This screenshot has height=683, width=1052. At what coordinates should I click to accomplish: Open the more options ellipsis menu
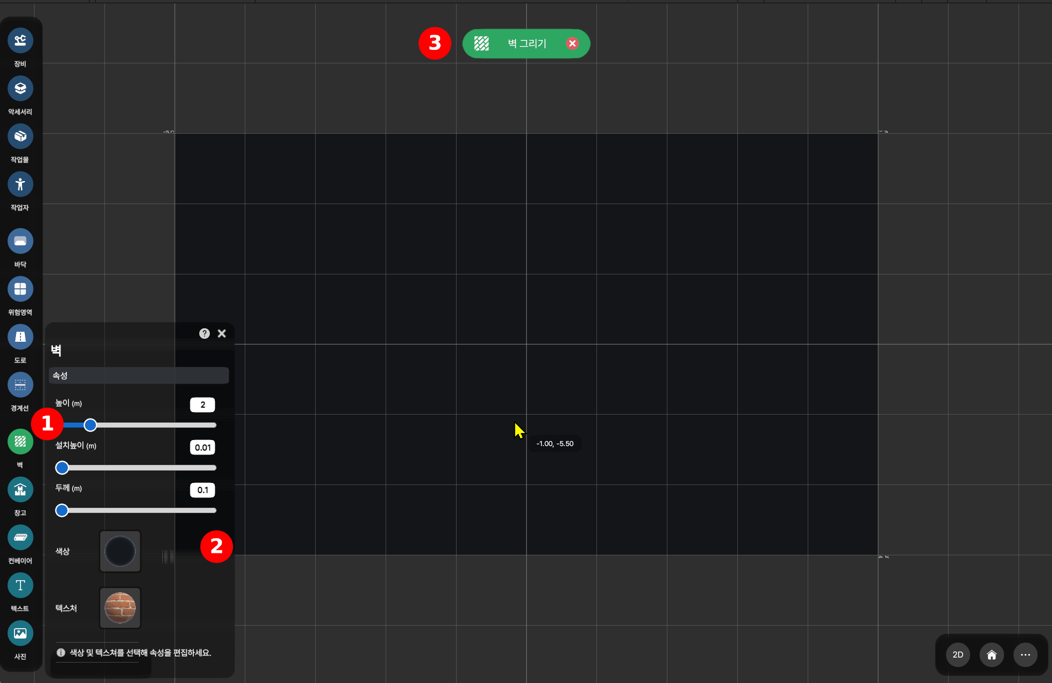click(1025, 655)
